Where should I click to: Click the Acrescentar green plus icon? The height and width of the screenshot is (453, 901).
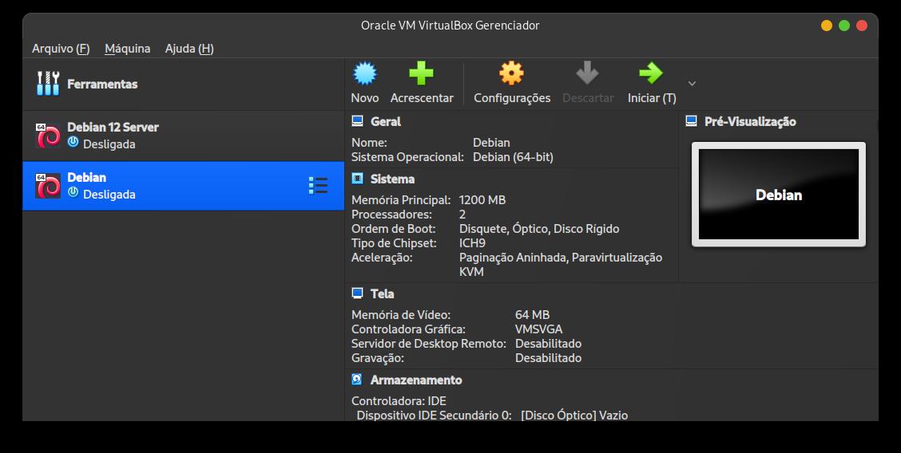(421, 73)
